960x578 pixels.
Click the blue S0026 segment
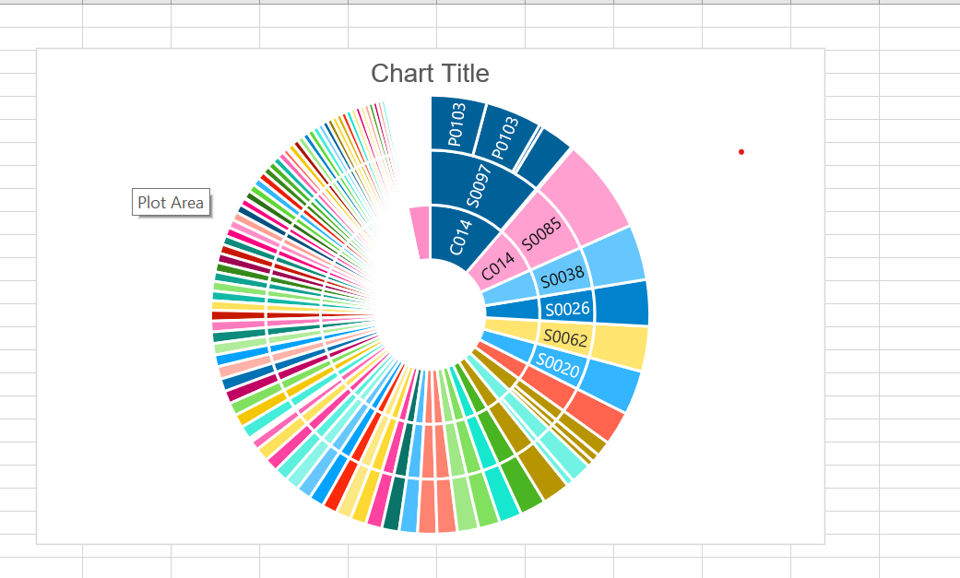(566, 307)
